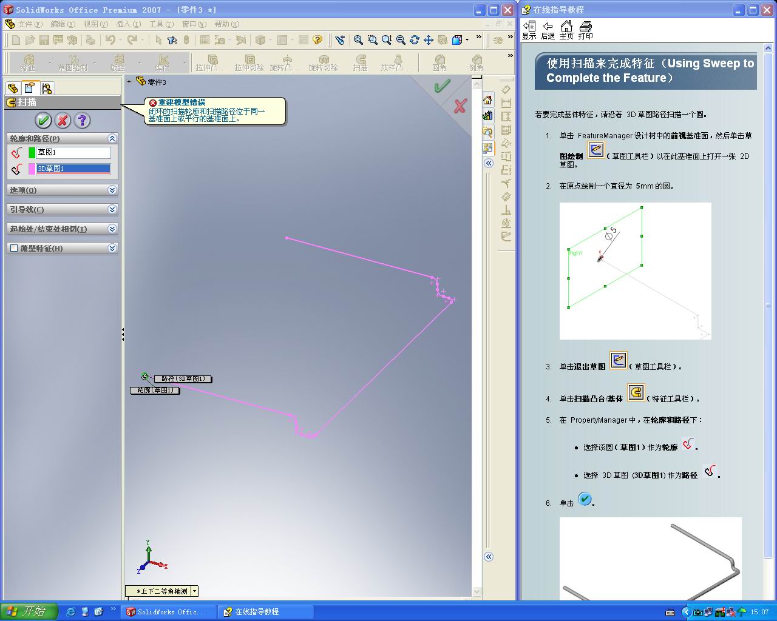Confirm with the green checkmark in graphics corner
The image size is (777, 621).
pos(442,86)
